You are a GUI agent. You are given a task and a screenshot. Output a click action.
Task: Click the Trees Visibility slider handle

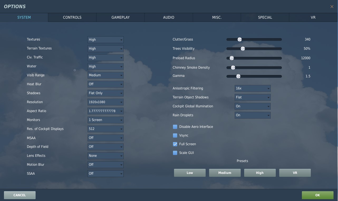tap(243, 49)
